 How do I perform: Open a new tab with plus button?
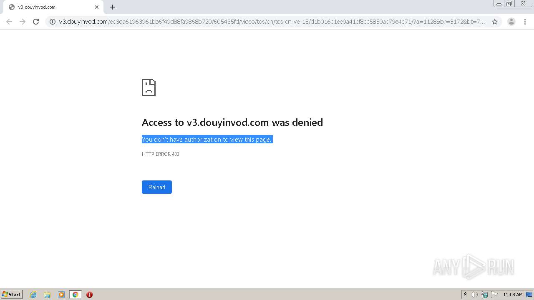click(113, 7)
